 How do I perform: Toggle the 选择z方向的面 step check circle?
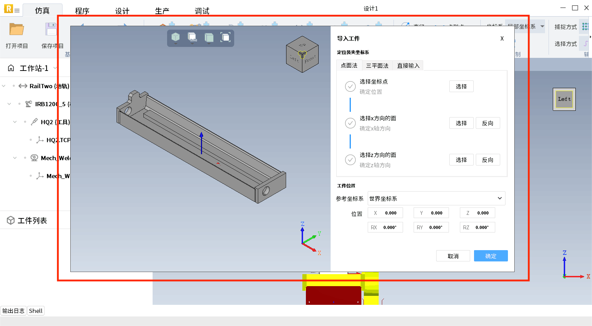[x=350, y=160]
